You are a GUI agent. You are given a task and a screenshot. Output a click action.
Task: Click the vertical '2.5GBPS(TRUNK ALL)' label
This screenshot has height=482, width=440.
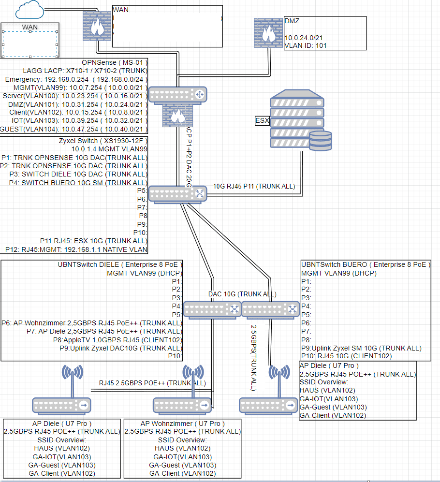coord(254,358)
